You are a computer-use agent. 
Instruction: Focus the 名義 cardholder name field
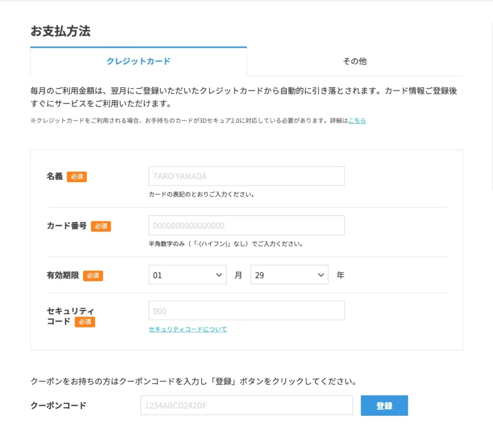(246, 176)
